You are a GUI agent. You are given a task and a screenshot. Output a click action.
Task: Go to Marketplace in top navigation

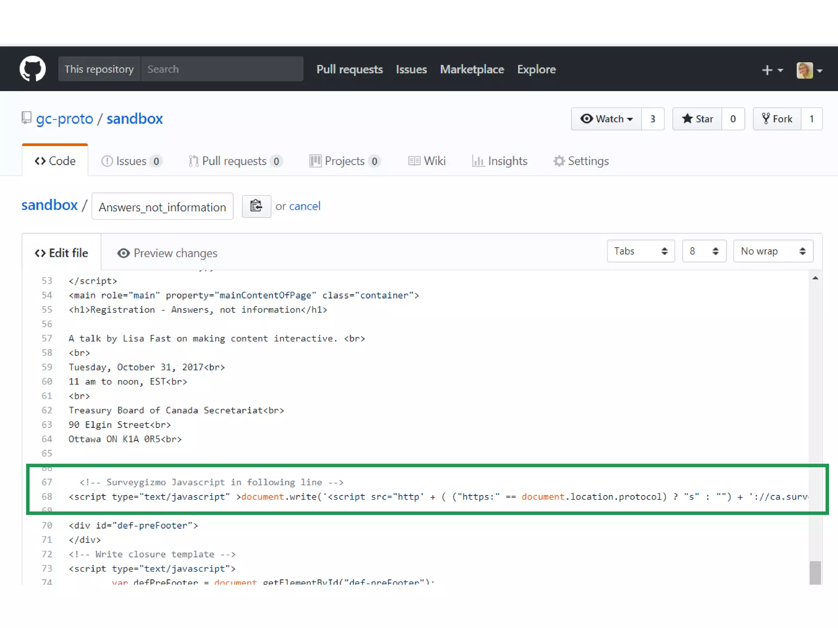point(472,70)
